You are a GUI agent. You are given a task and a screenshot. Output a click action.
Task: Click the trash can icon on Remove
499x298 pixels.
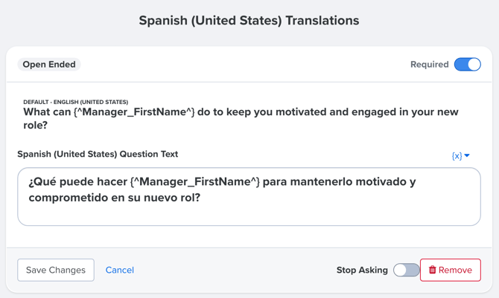(432, 270)
